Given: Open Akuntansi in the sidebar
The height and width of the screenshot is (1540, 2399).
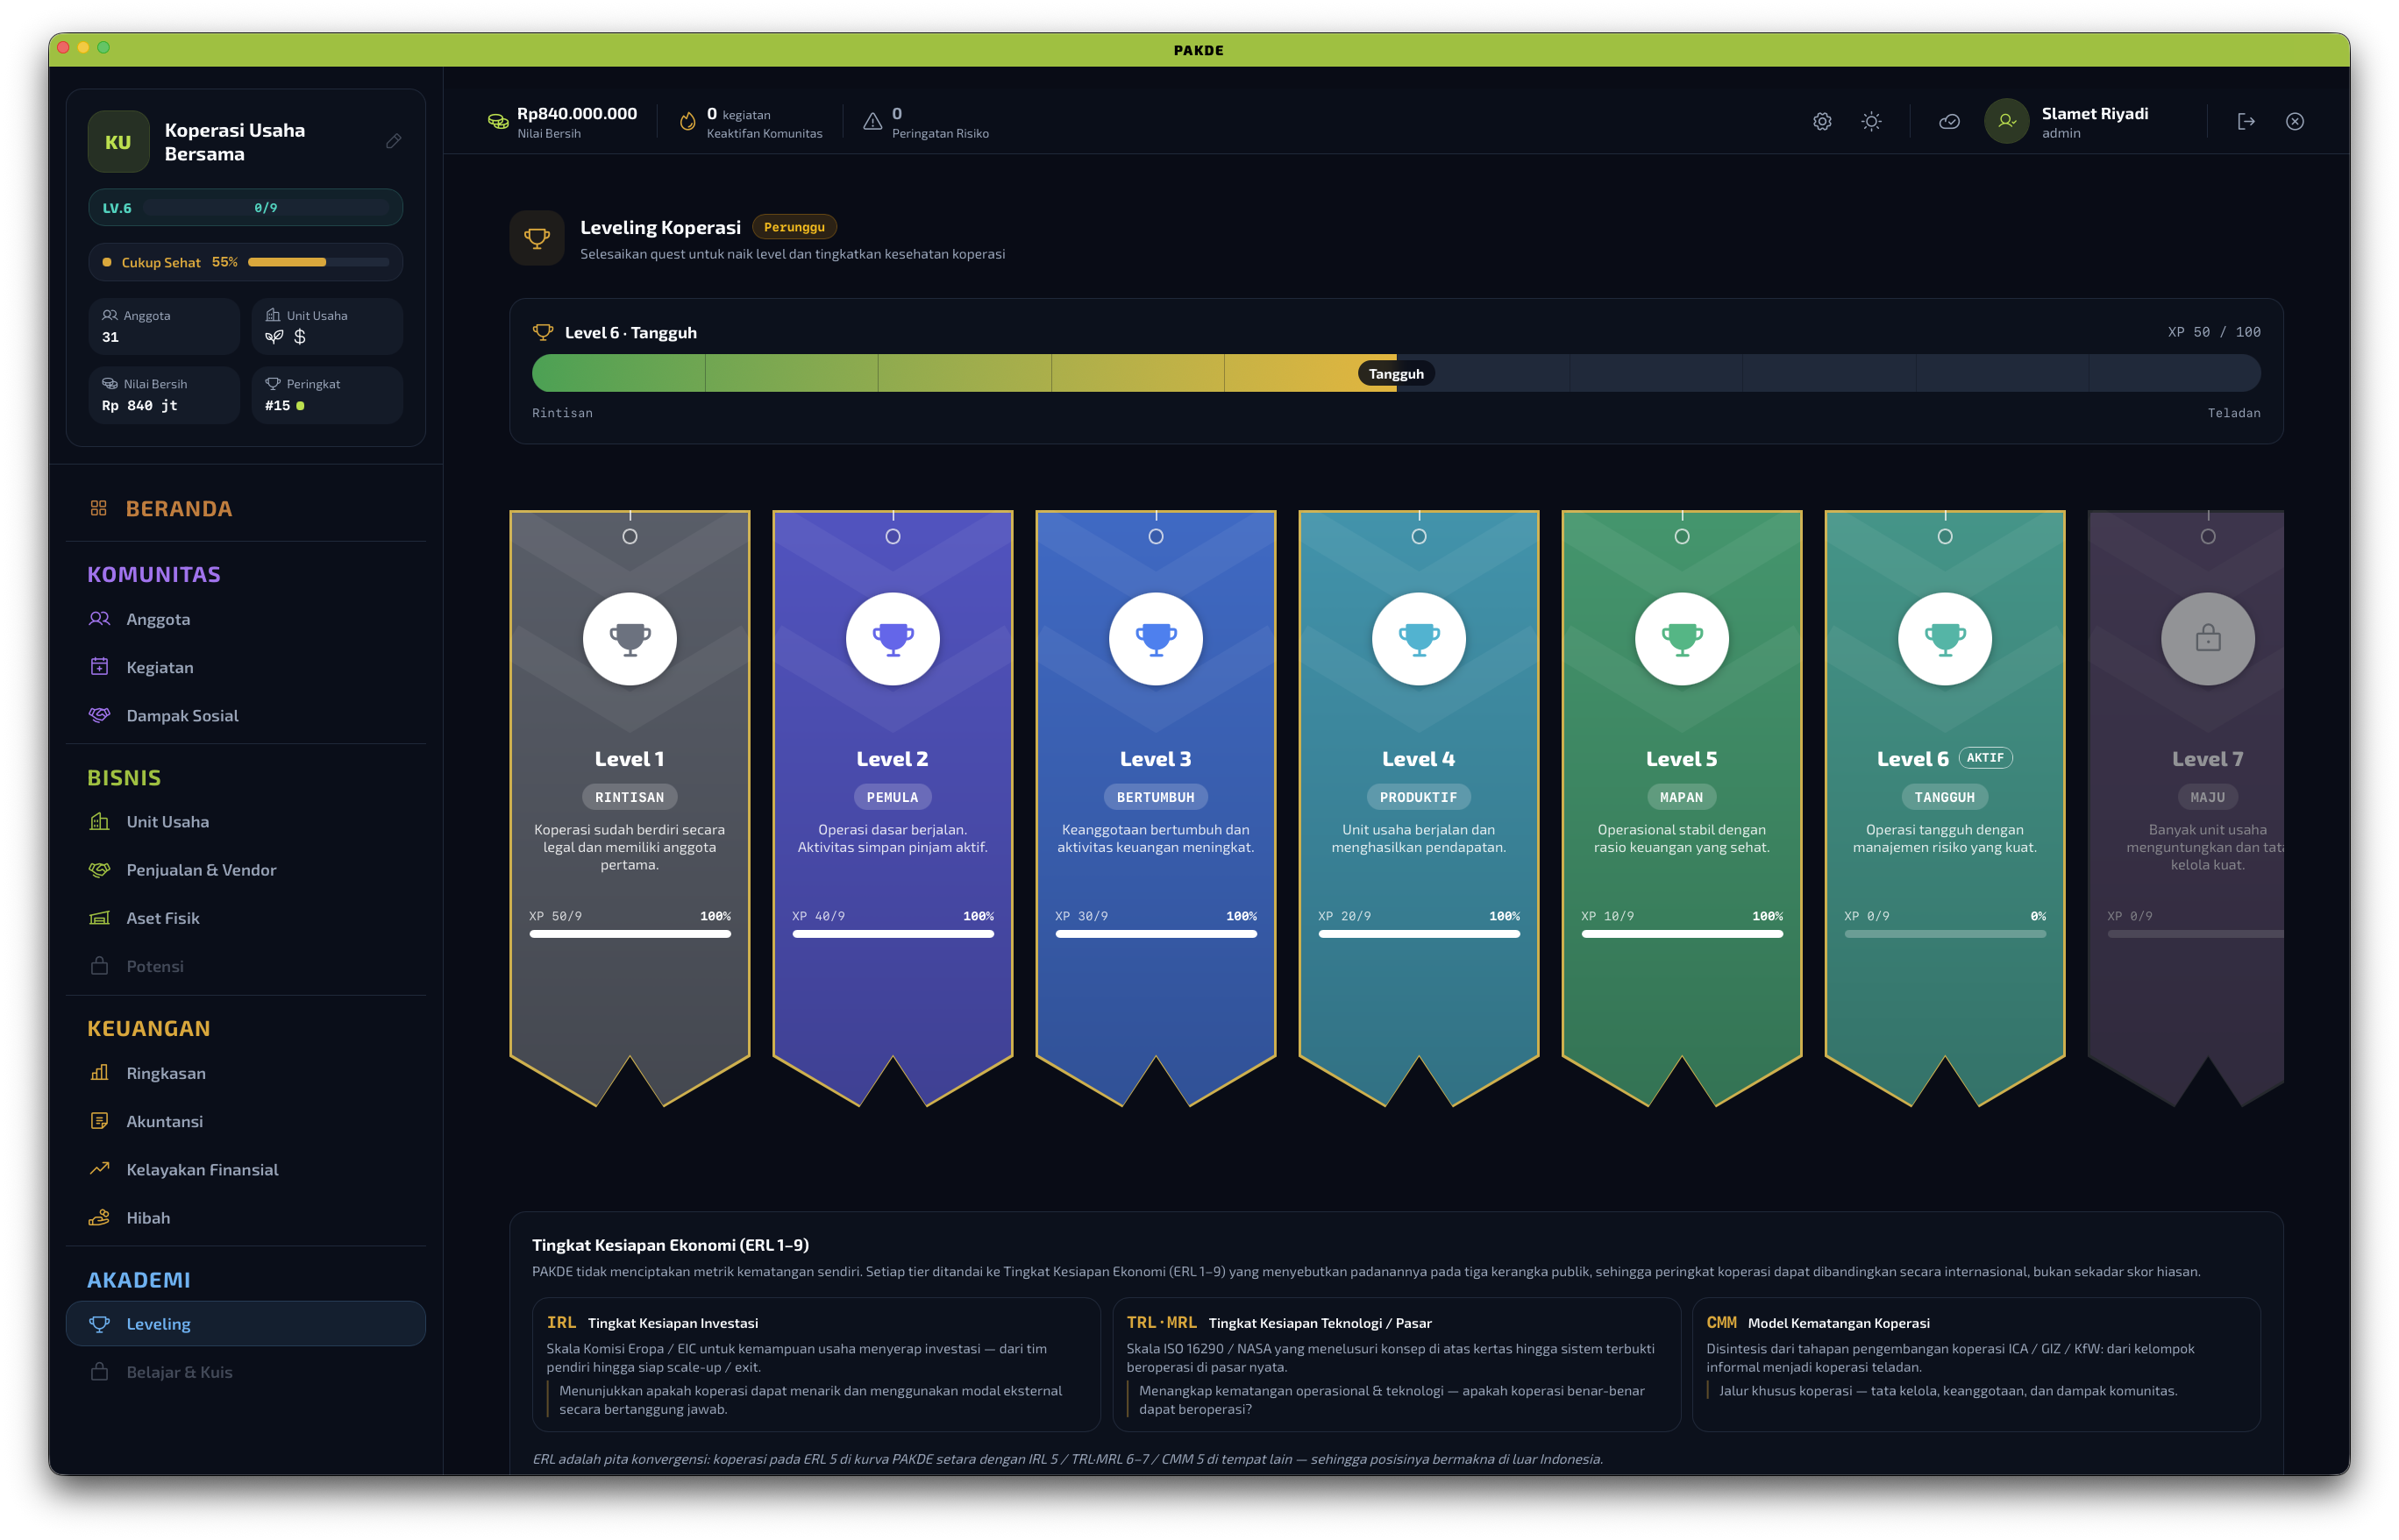Looking at the screenshot, I should click(246, 1121).
